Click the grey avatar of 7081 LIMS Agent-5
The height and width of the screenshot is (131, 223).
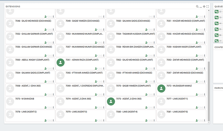tap(161, 114)
